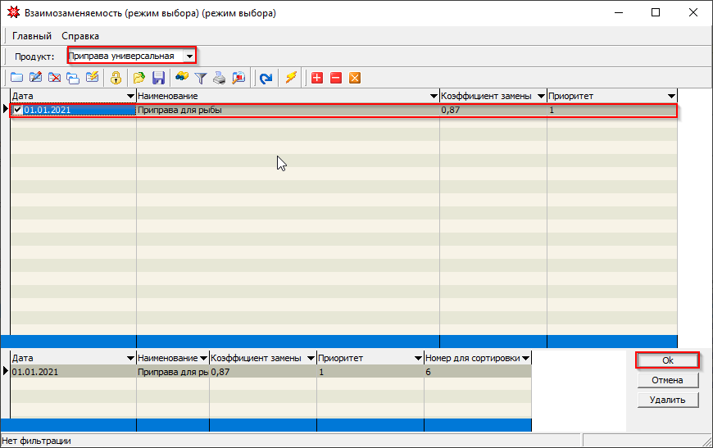Image resolution: width=713 pixels, height=448 pixels.
Task: Toggle the checkbox for row 01.01.2021
Action: (x=18, y=110)
